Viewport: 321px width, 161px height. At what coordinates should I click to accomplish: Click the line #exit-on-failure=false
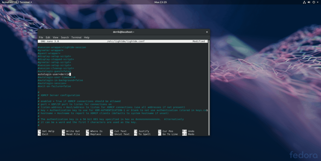54,86
